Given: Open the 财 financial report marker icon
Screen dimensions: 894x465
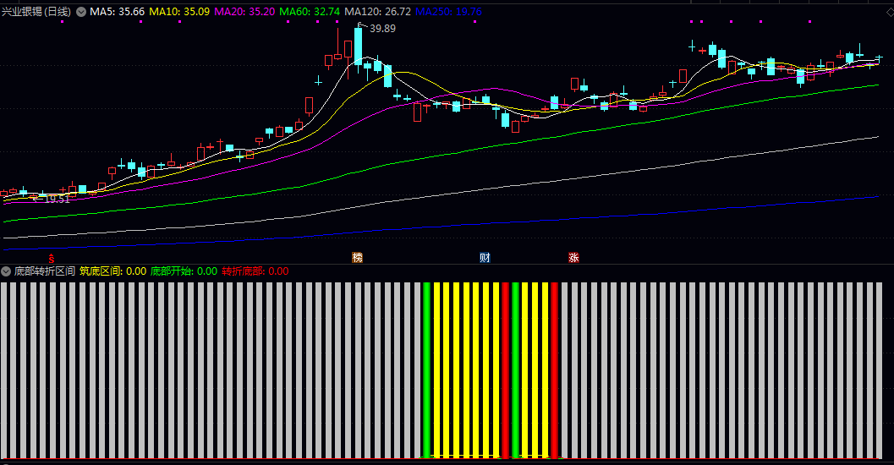Looking at the screenshot, I should [x=485, y=258].
